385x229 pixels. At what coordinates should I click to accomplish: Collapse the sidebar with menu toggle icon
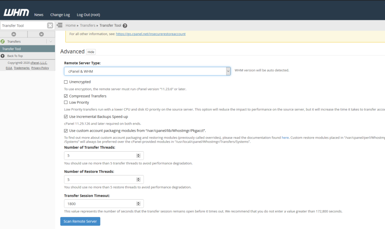(59, 26)
